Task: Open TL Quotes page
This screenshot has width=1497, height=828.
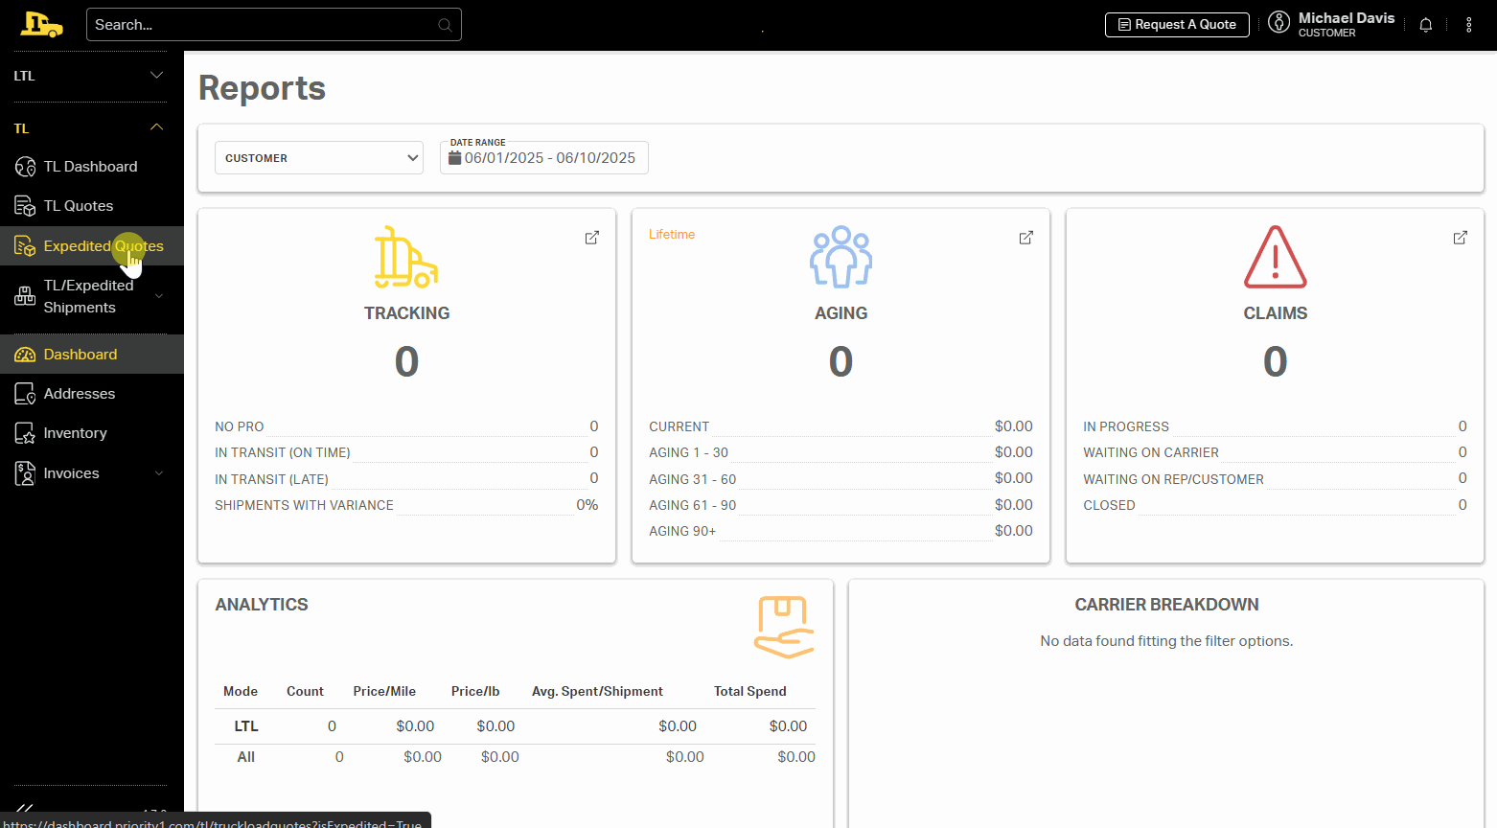Action: pos(79,206)
